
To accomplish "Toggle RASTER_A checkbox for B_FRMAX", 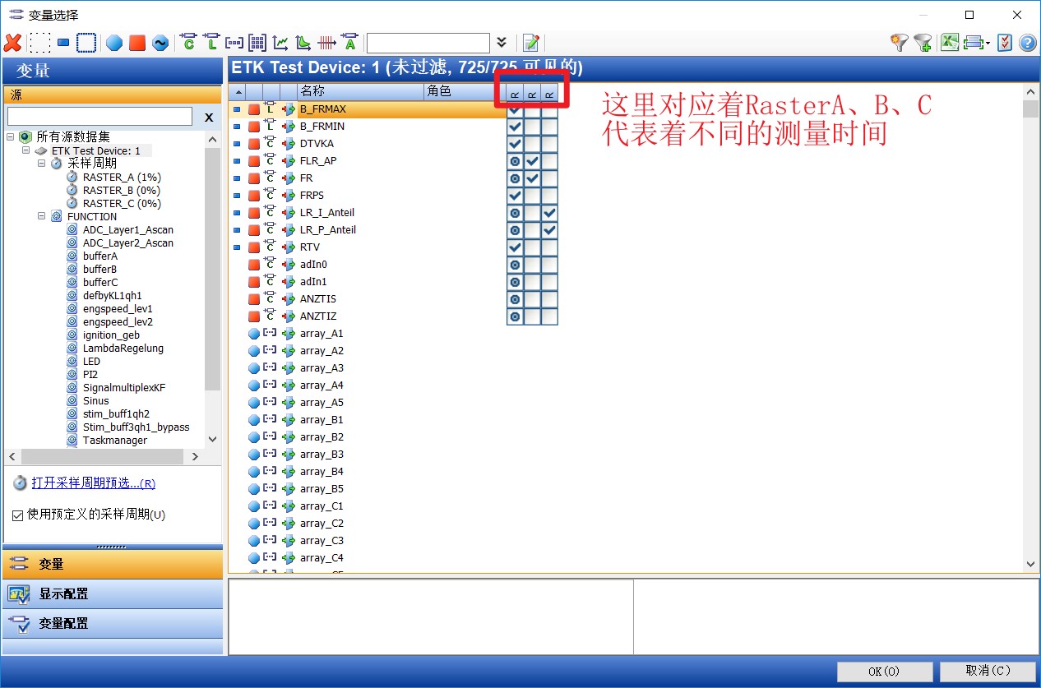I will 513,109.
